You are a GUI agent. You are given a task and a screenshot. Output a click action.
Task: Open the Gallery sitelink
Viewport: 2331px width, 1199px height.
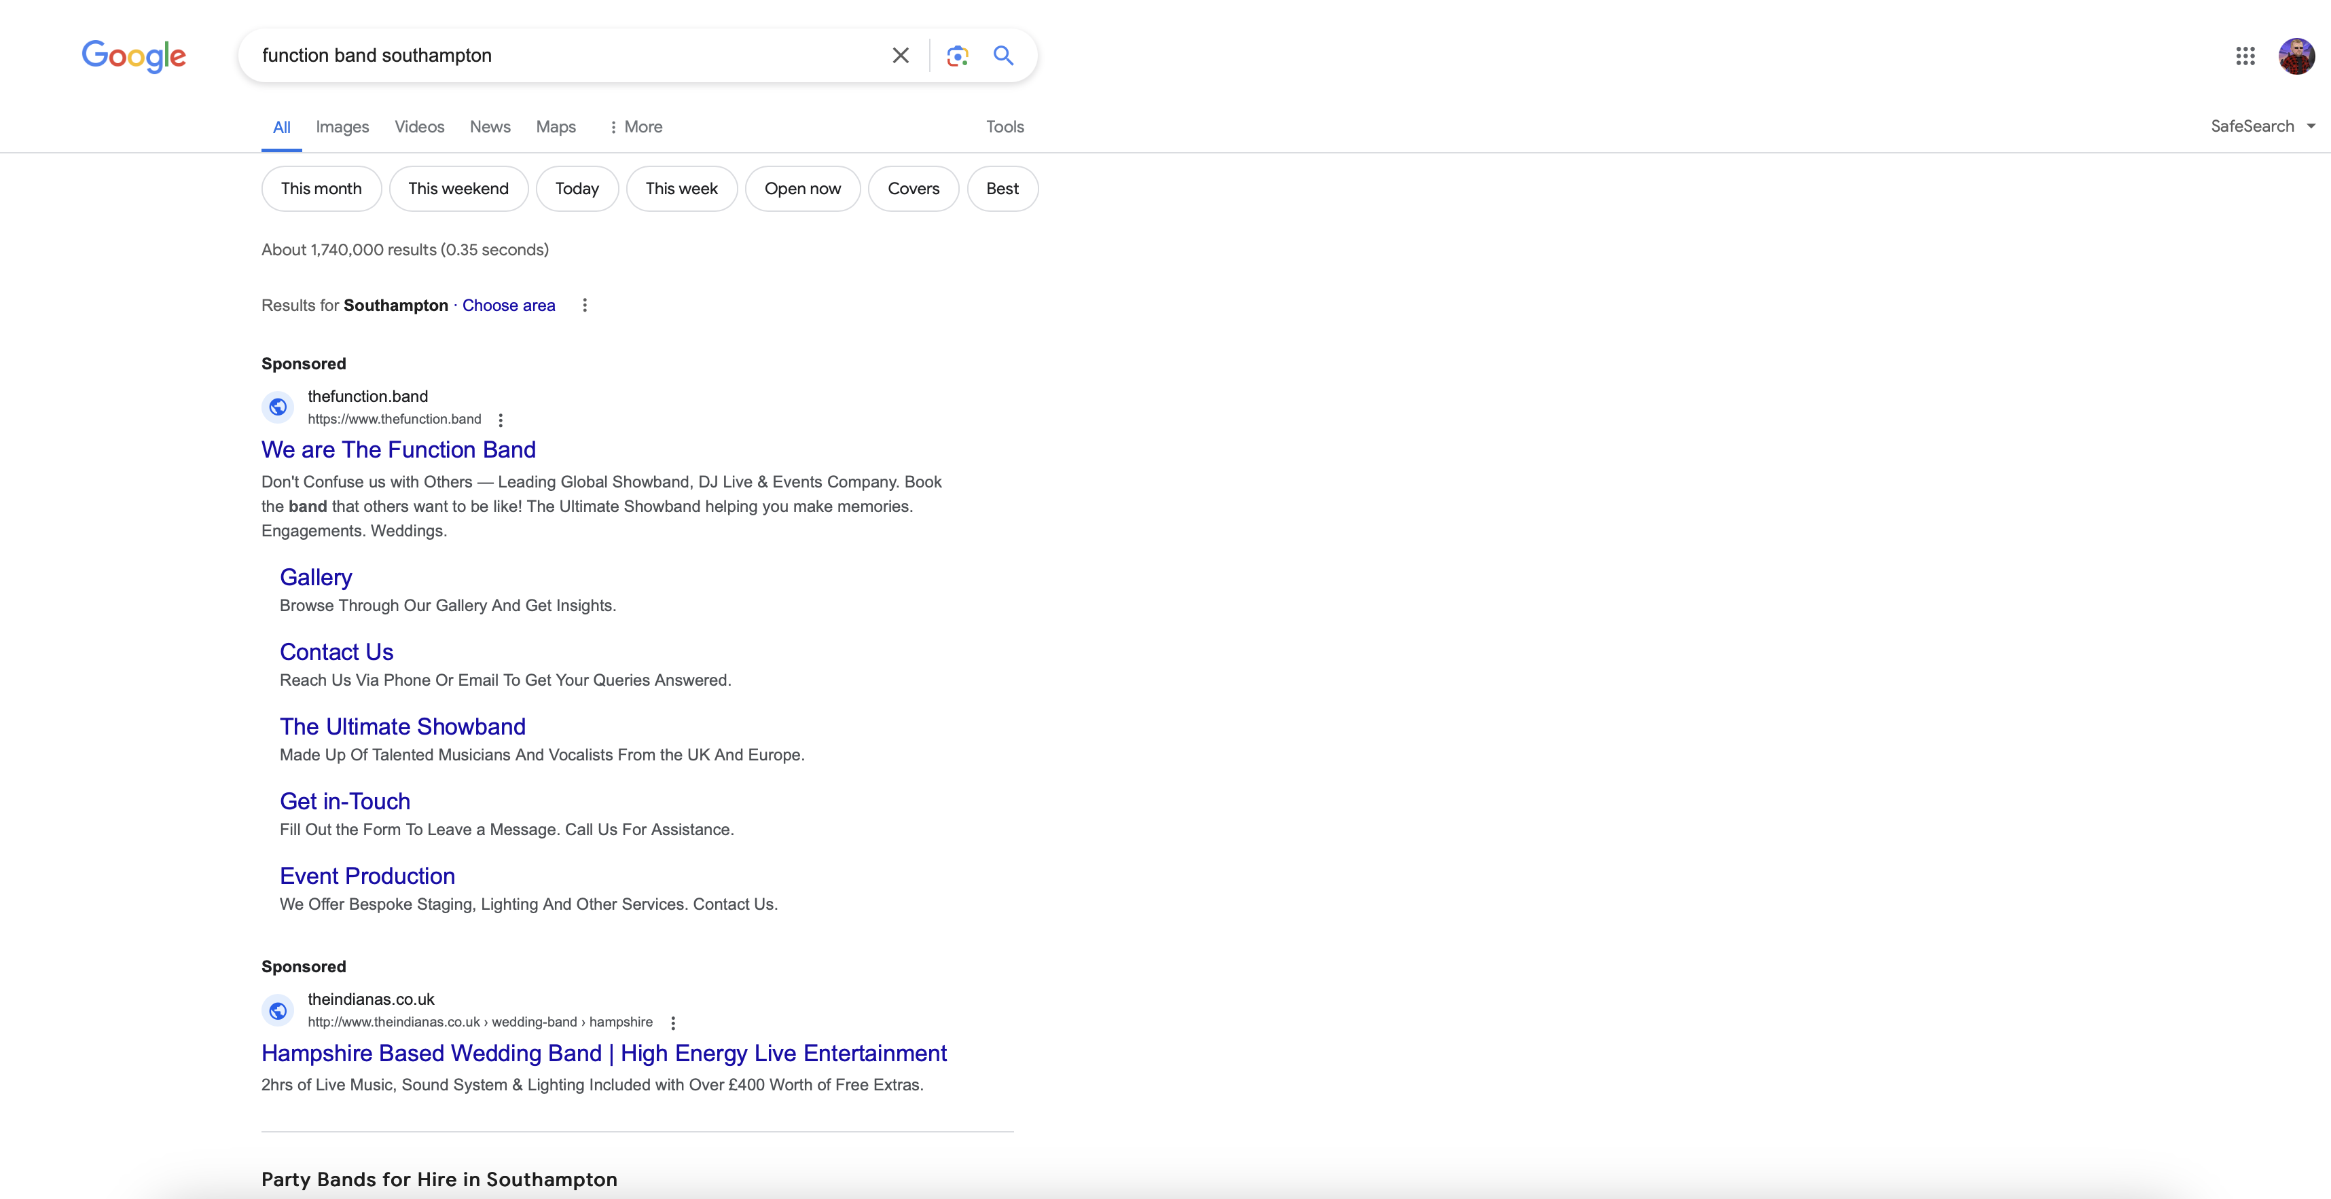pos(316,577)
